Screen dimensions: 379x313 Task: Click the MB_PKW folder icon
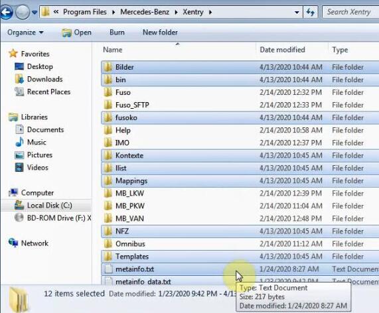click(x=108, y=206)
